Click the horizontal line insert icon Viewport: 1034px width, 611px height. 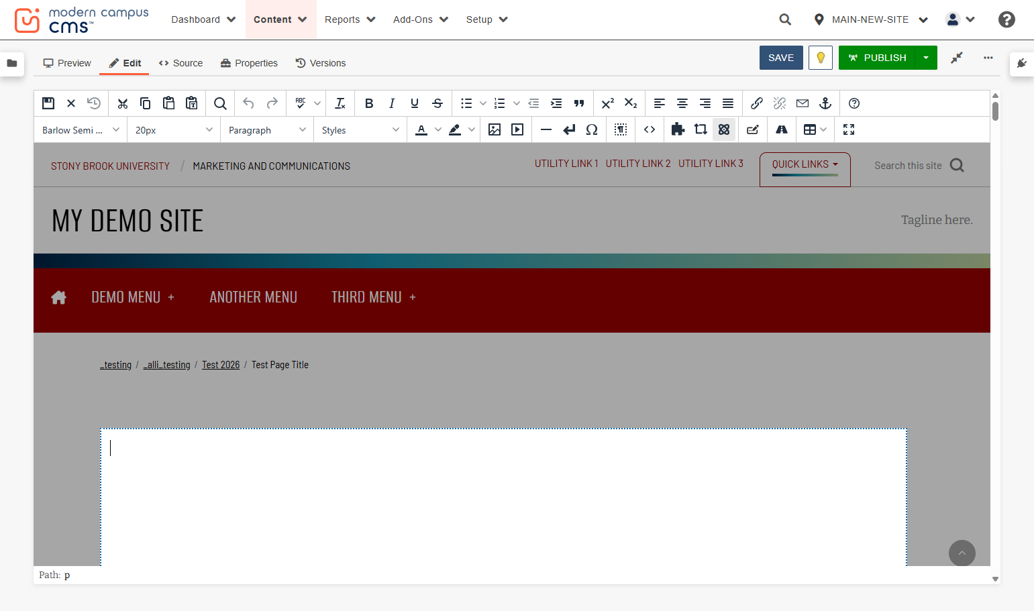[x=546, y=129]
